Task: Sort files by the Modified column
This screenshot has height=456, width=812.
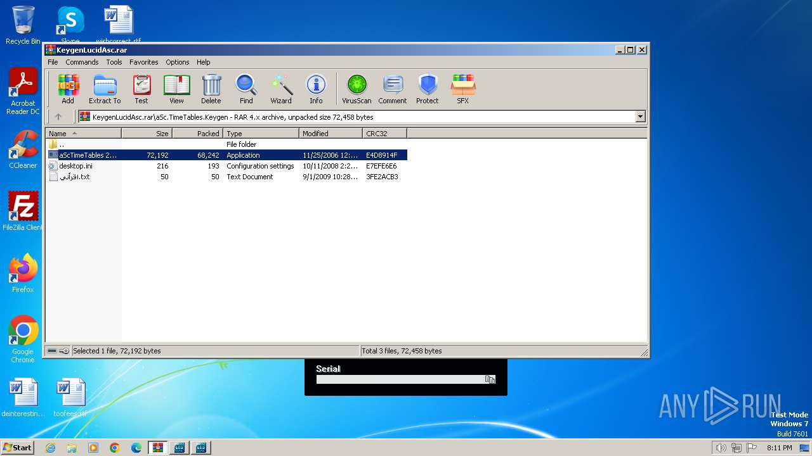Action: (331, 133)
